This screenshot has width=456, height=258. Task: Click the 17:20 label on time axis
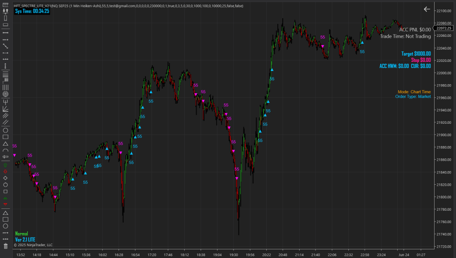tap(152, 255)
